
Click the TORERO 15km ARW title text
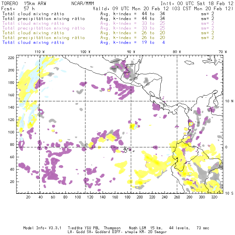[x=24, y=3]
